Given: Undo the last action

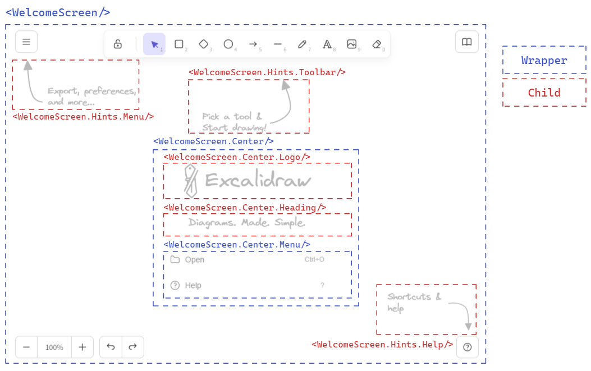Looking at the screenshot, I should pos(111,347).
